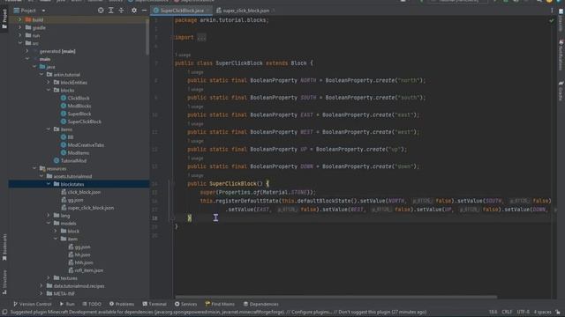
Task: Expand the data.tutorialmod.recipes folder
Action: tap(41, 286)
